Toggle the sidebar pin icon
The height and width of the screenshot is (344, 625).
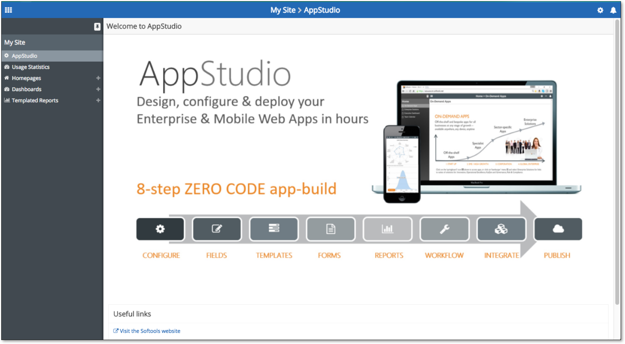click(x=97, y=27)
